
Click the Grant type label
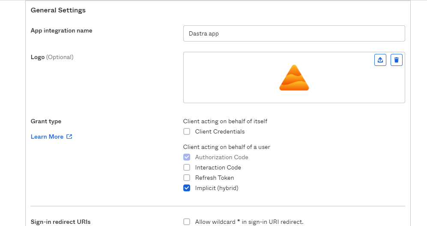pyautogui.click(x=46, y=122)
